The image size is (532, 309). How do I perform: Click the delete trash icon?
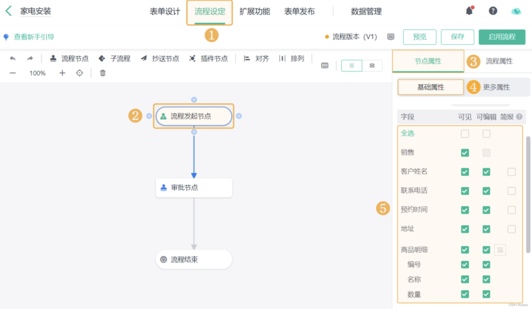[103, 73]
